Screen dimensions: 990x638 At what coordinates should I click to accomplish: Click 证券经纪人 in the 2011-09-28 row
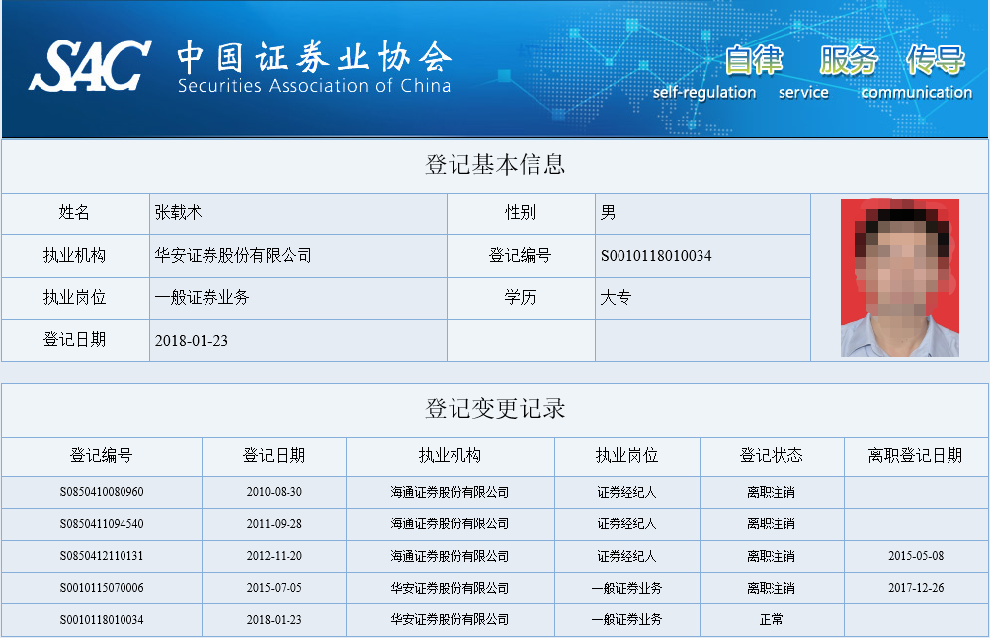[x=626, y=523]
